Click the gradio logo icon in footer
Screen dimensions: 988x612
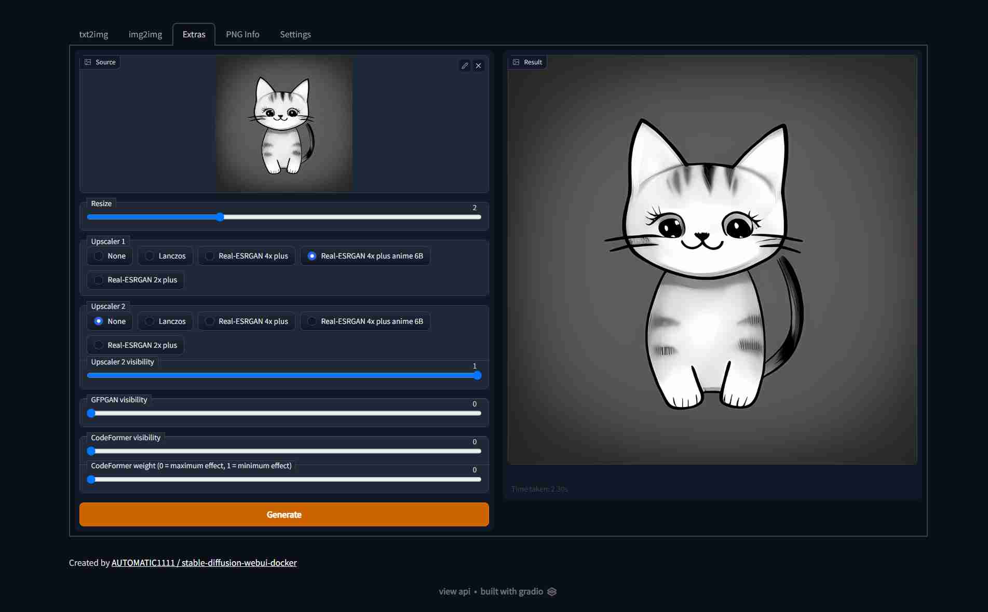click(x=552, y=592)
